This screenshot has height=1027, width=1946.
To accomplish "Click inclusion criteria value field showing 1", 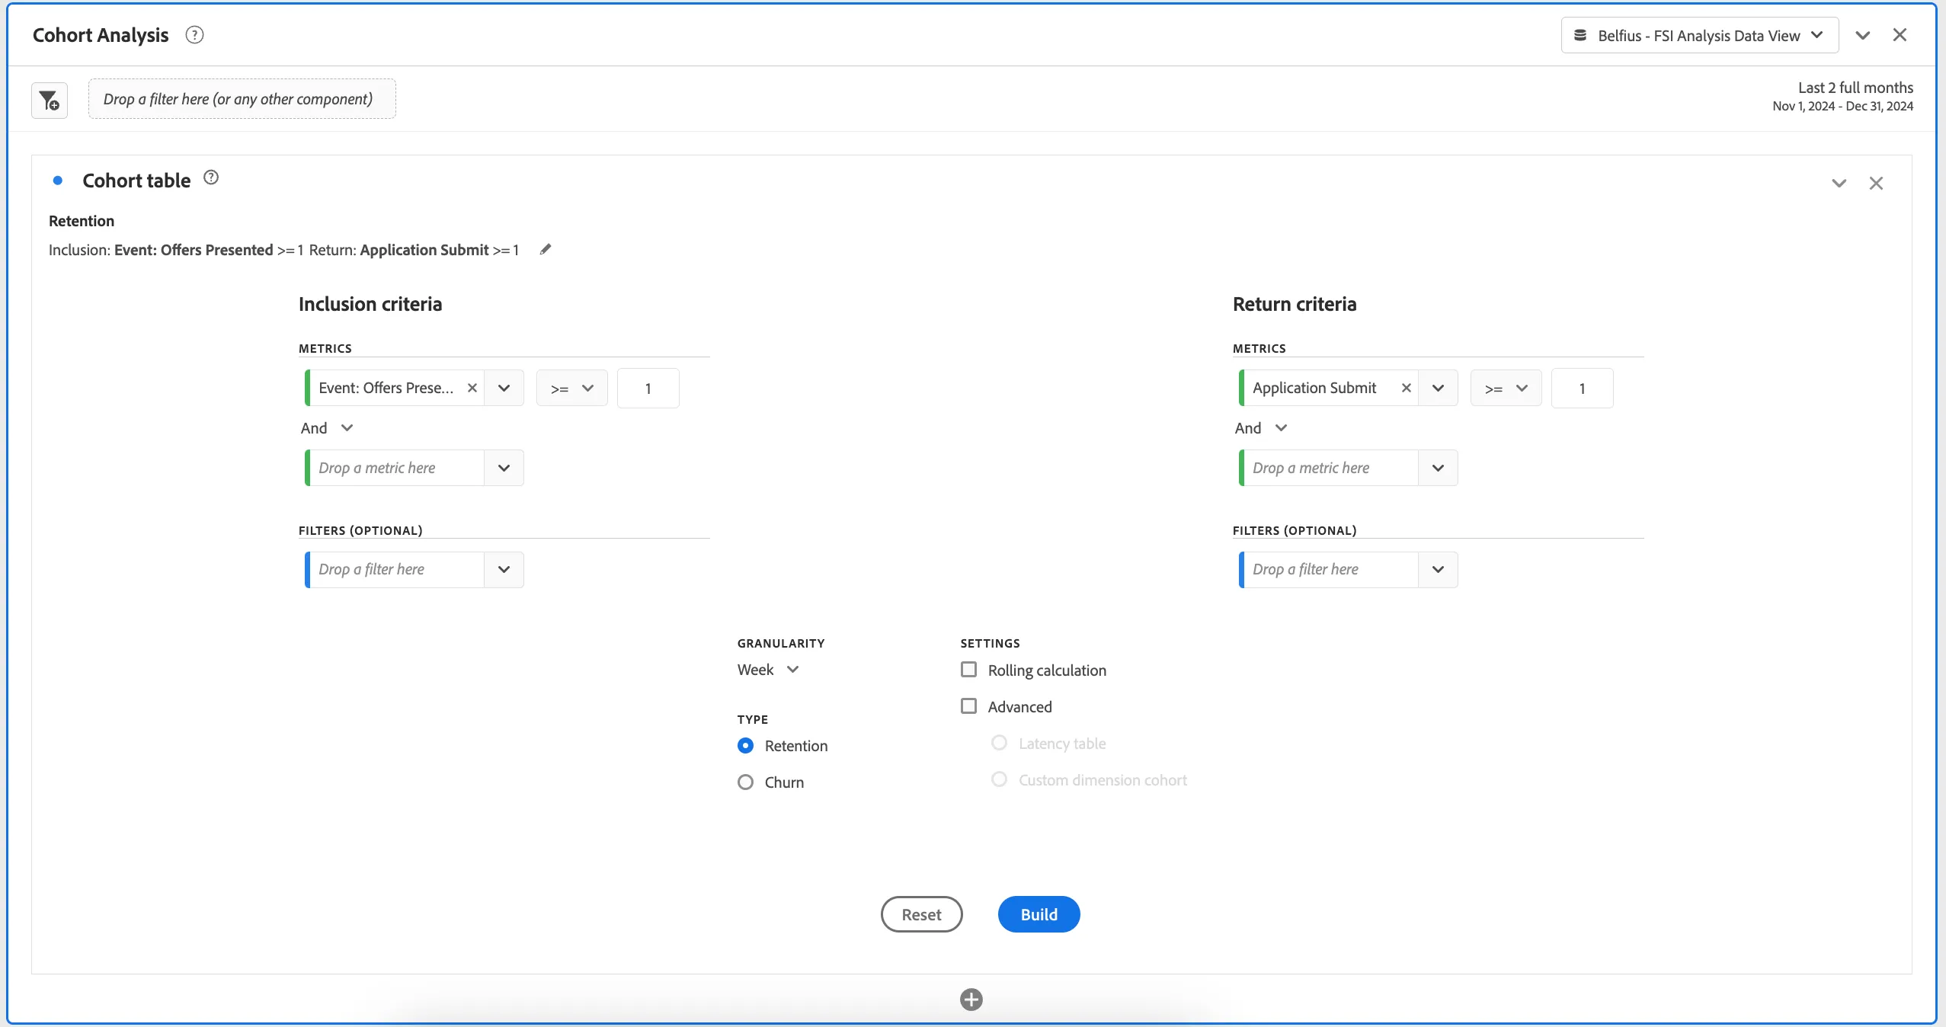I will point(648,388).
